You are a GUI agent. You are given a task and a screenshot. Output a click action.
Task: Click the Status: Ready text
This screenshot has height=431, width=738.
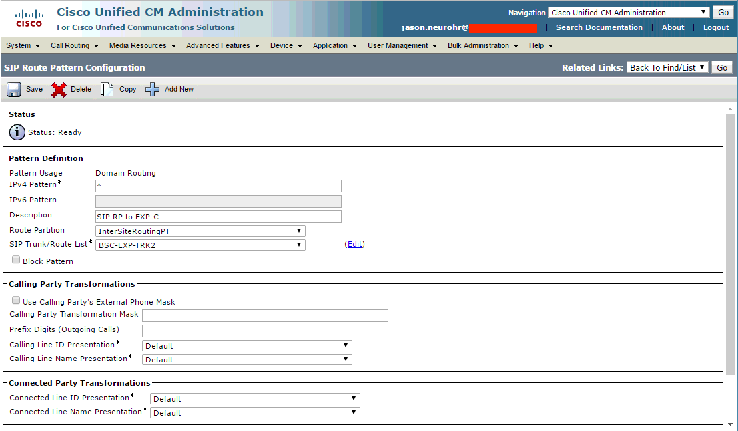click(55, 132)
